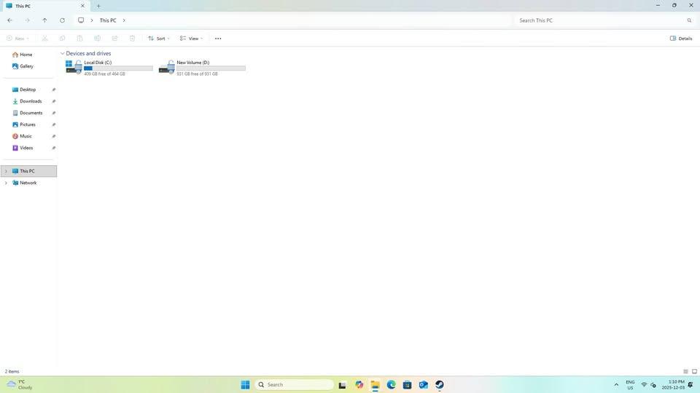Image resolution: width=700 pixels, height=393 pixels.
Task: Open the View dropdown menu
Action: pos(192,39)
